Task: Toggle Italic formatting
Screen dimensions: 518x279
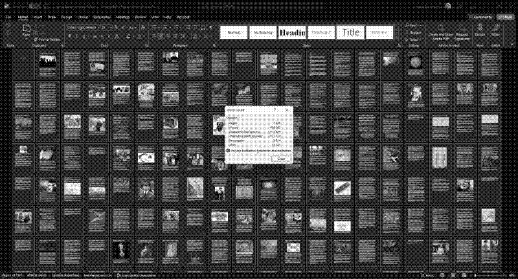Action: click(76, 36)
